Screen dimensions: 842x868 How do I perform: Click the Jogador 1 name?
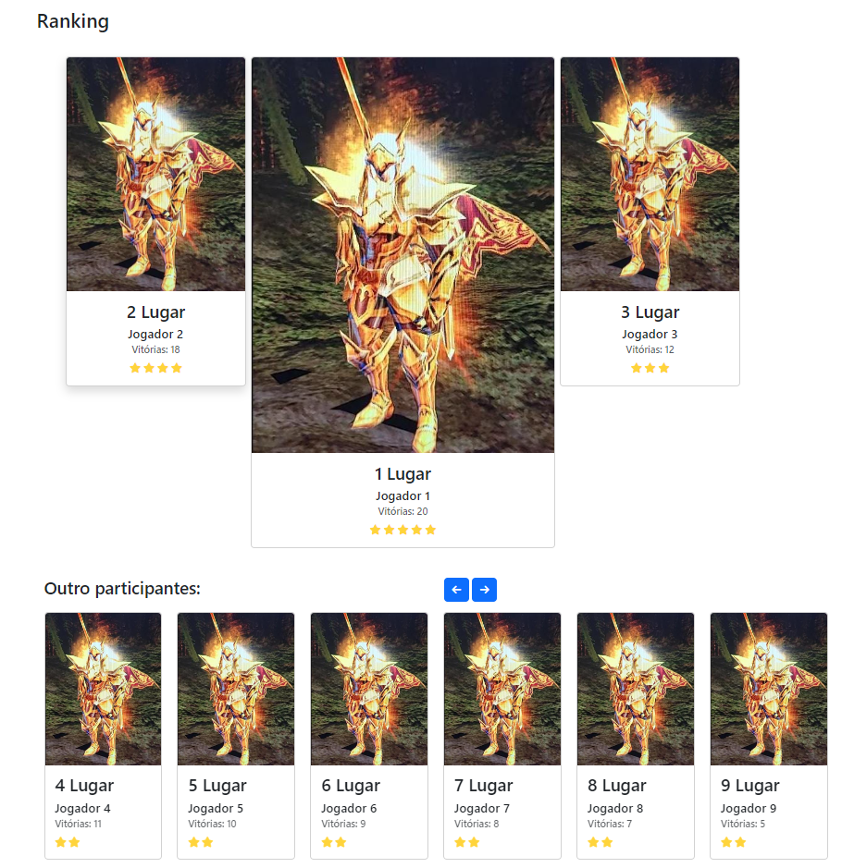coord(402,496)
